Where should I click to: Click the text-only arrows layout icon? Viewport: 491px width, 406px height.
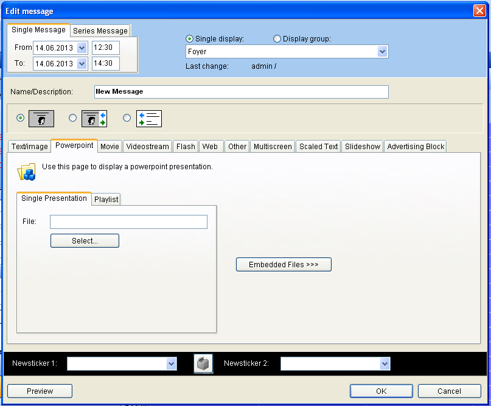click(x=148, y=118)
